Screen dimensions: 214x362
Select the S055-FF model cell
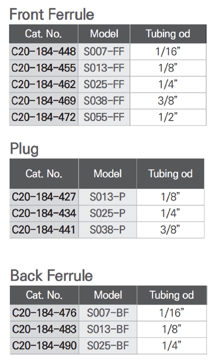104,117
